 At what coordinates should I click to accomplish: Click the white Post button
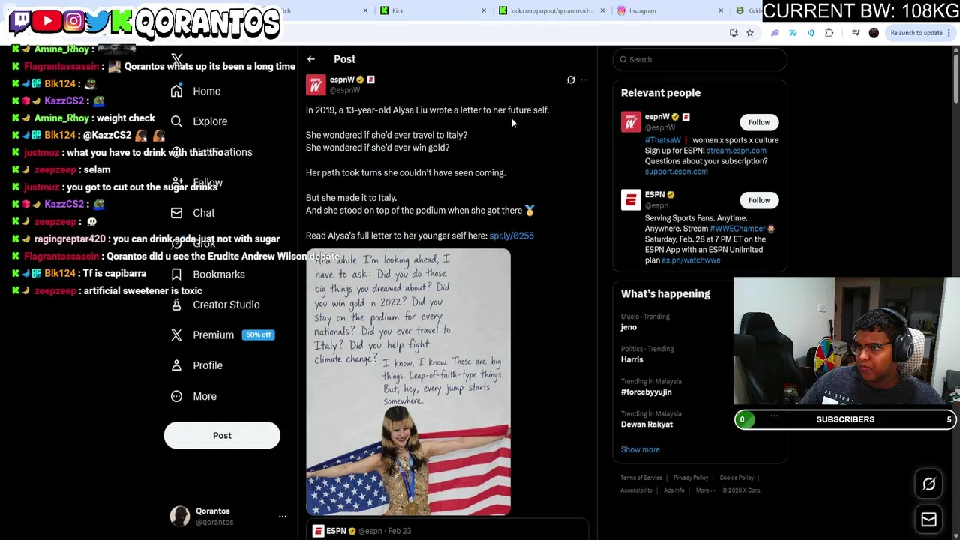pyautogui.click(x=222, y=436)
